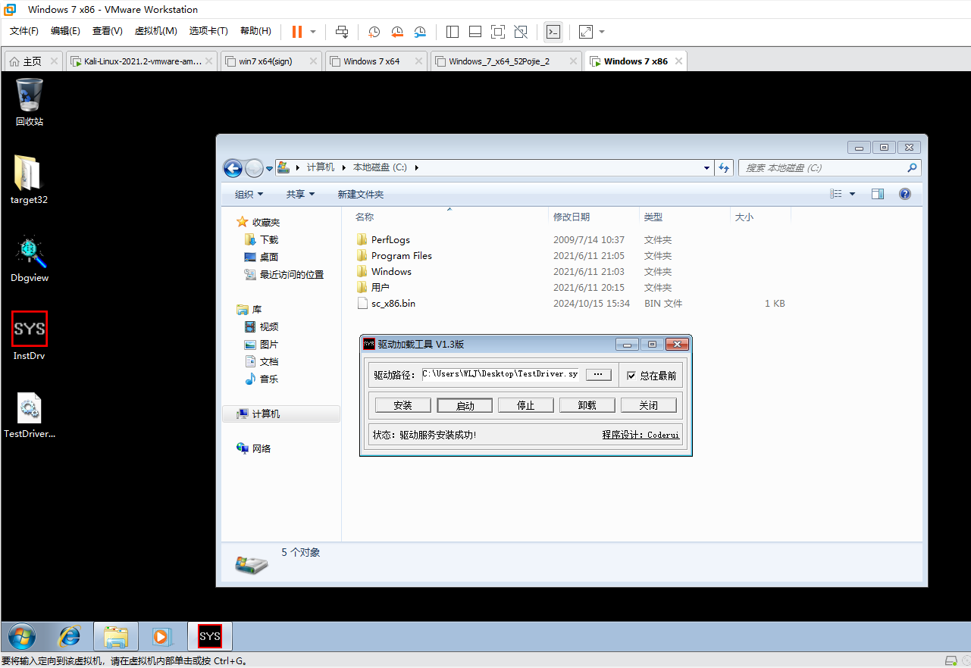Click the 新建文件夹 button
Screen dimensions: 971x668
[361, 194]
